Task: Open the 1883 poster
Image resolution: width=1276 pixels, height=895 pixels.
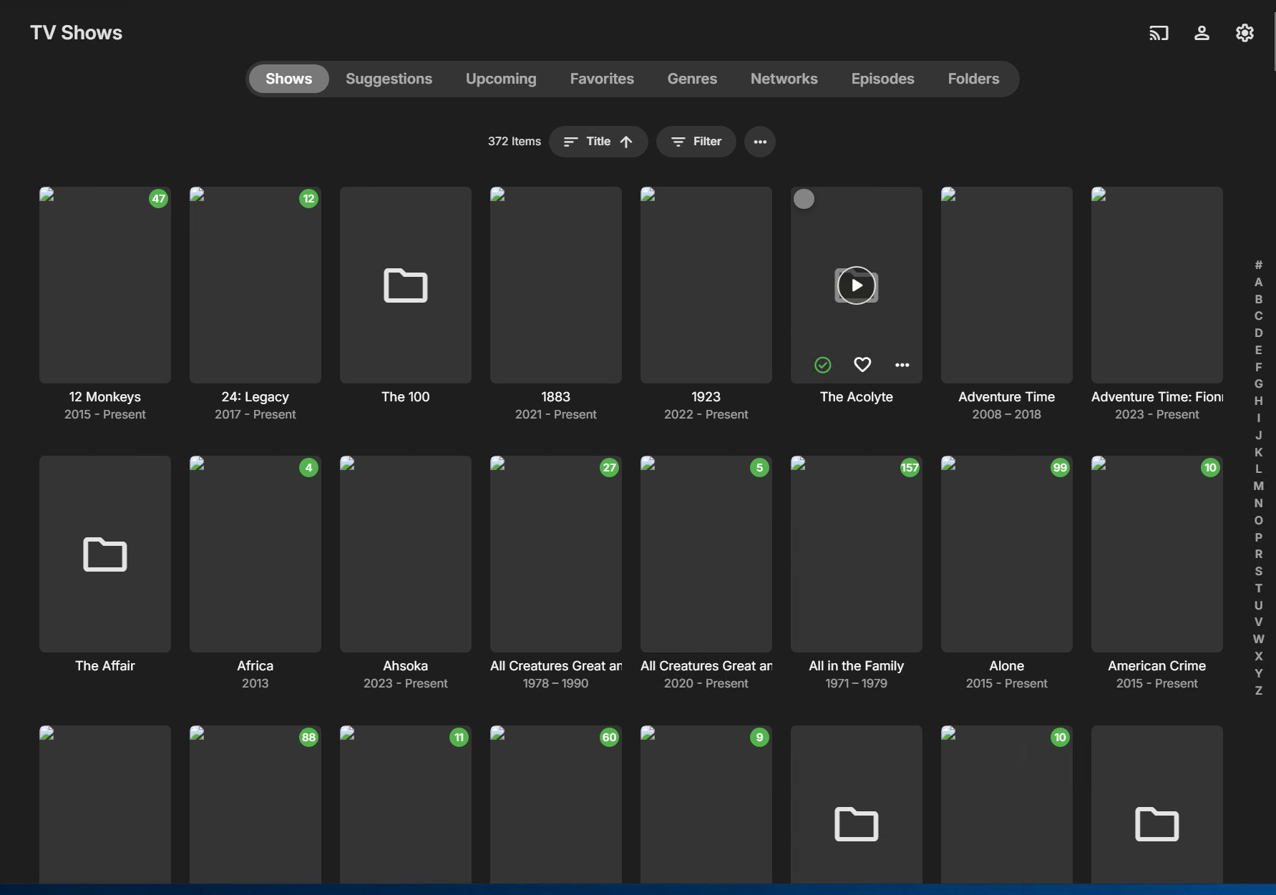Action: (556, 285)
